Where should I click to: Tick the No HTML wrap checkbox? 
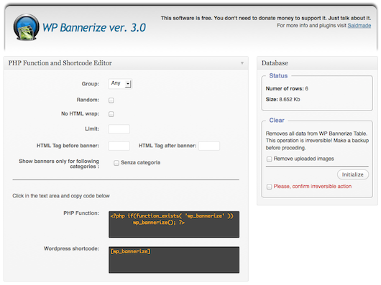pyautogui.click(x=111, y=114)
